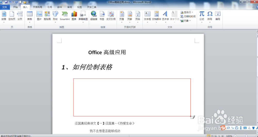This screenshot has height=137, width=258.
Task: Open the 符号 symbol menu
Action: click(x=210, y=17)
